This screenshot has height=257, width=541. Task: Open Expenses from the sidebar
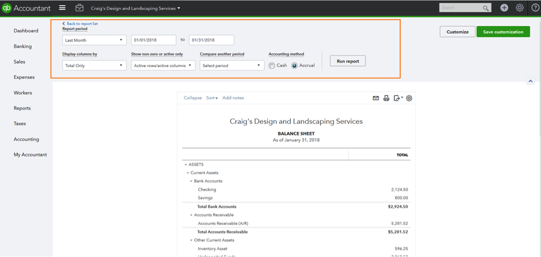(x=24, y=77)
